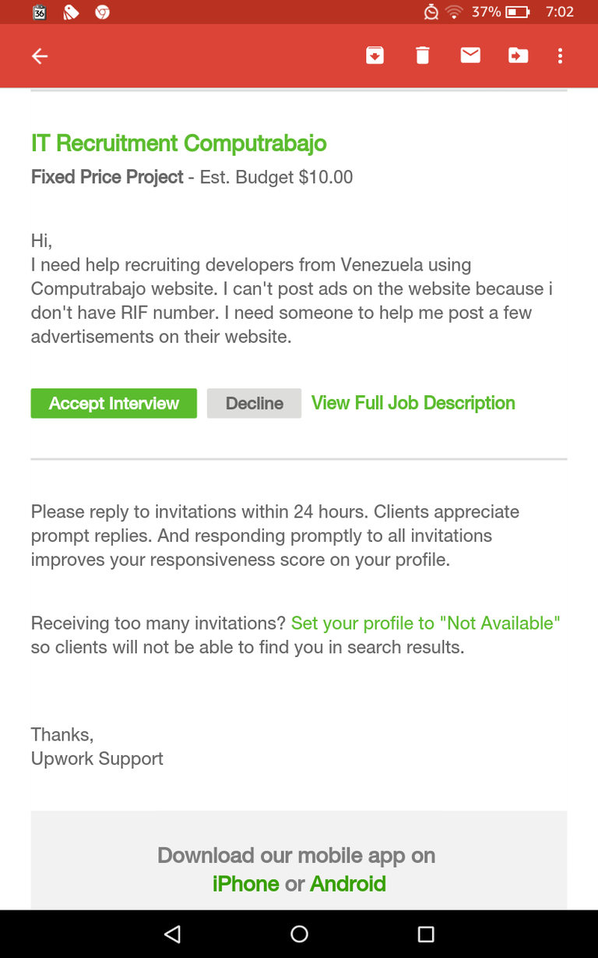This screenshot has height=958, width=598.
Task: Open the iPhone app download link
Action: click(x=246, y=884)
